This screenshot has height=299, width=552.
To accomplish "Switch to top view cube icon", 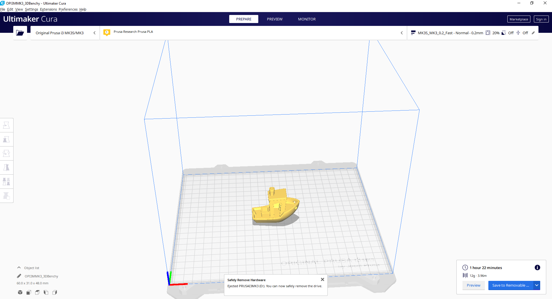I will pos(37,292).
